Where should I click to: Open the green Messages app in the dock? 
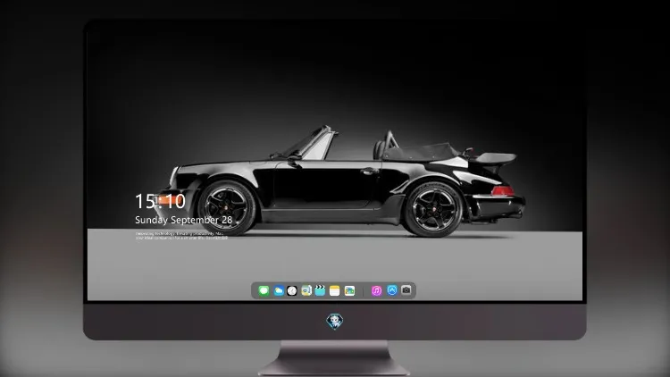tap(264, 290)
